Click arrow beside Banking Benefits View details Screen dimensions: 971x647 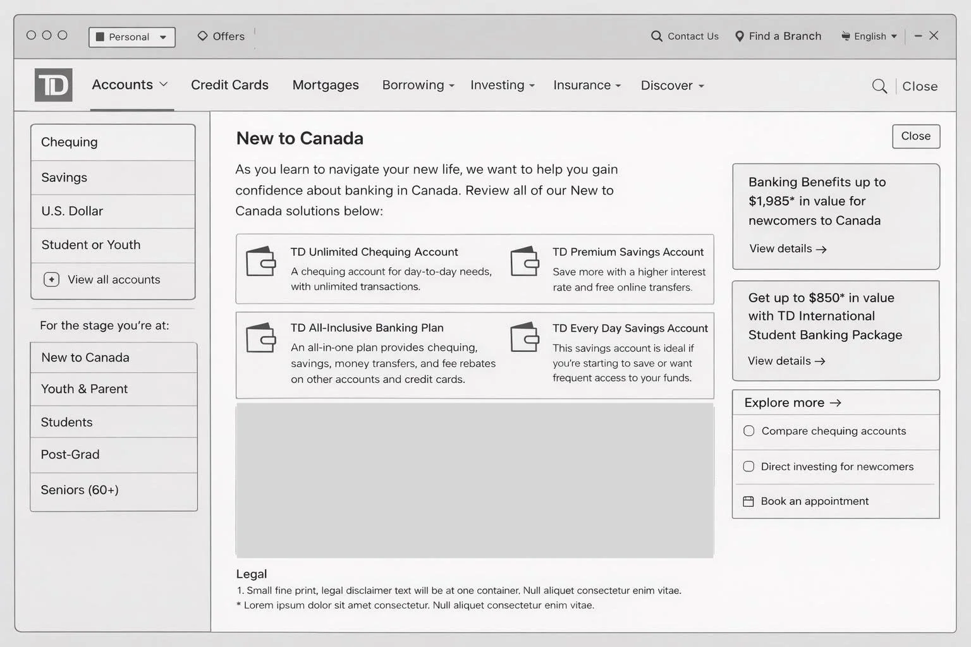821,249
